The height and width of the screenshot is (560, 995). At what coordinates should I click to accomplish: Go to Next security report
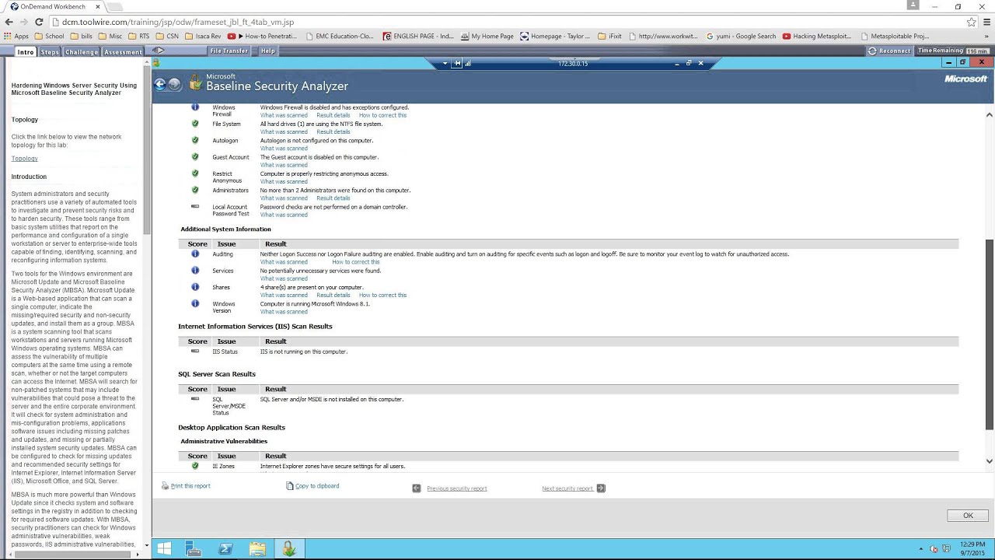tap(567, 488)
